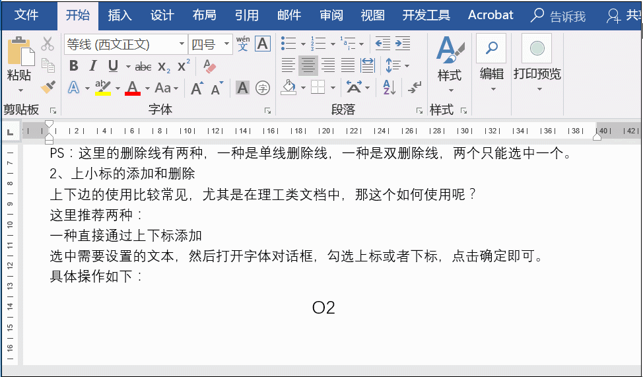The image size is (643, 377).
Task: Click the enclosed character icon
Action: (x=263, y=87)
